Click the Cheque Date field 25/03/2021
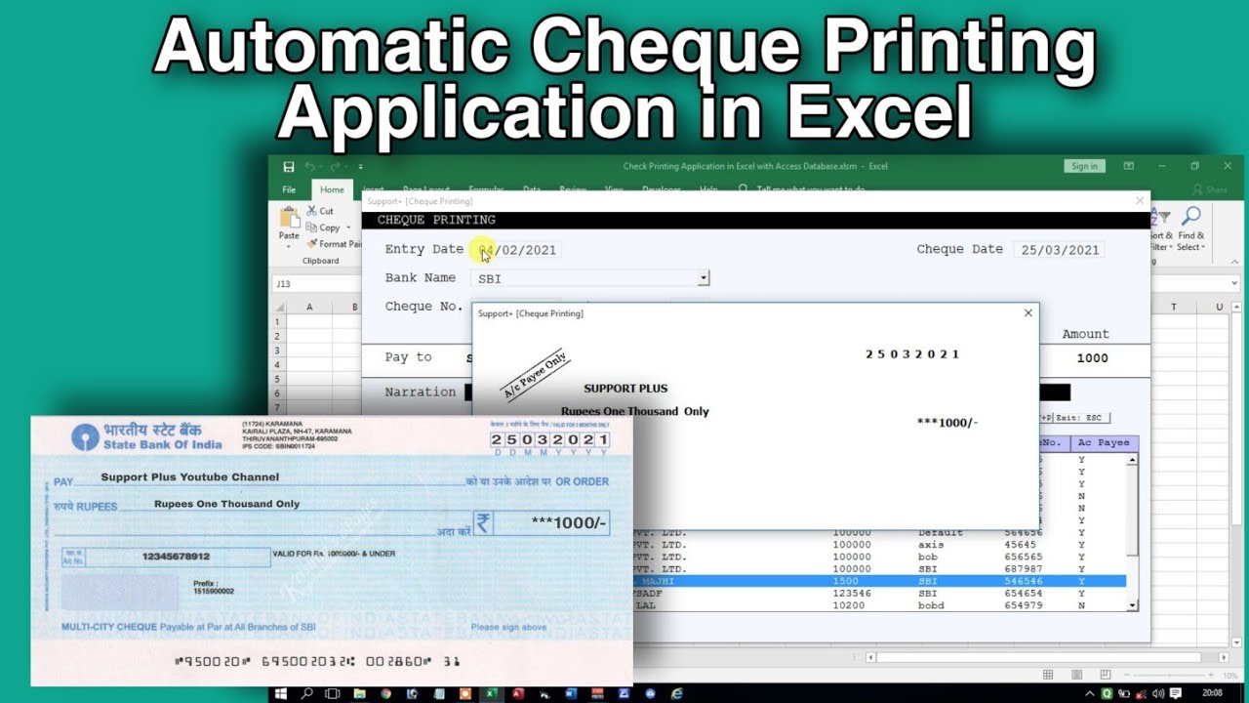Viewport: 1249px width, 703px height. pos(1060,250)
